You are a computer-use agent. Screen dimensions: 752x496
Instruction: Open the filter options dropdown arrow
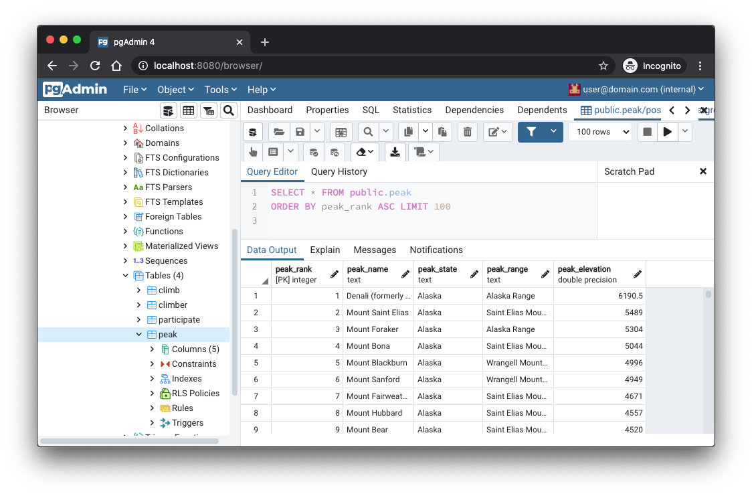tap(553, 132)
